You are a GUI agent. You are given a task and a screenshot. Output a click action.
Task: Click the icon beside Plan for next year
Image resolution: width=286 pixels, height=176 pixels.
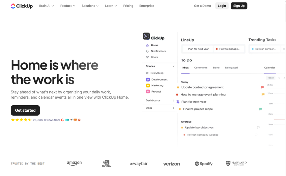pyautogui.click(x=178, y=102)
